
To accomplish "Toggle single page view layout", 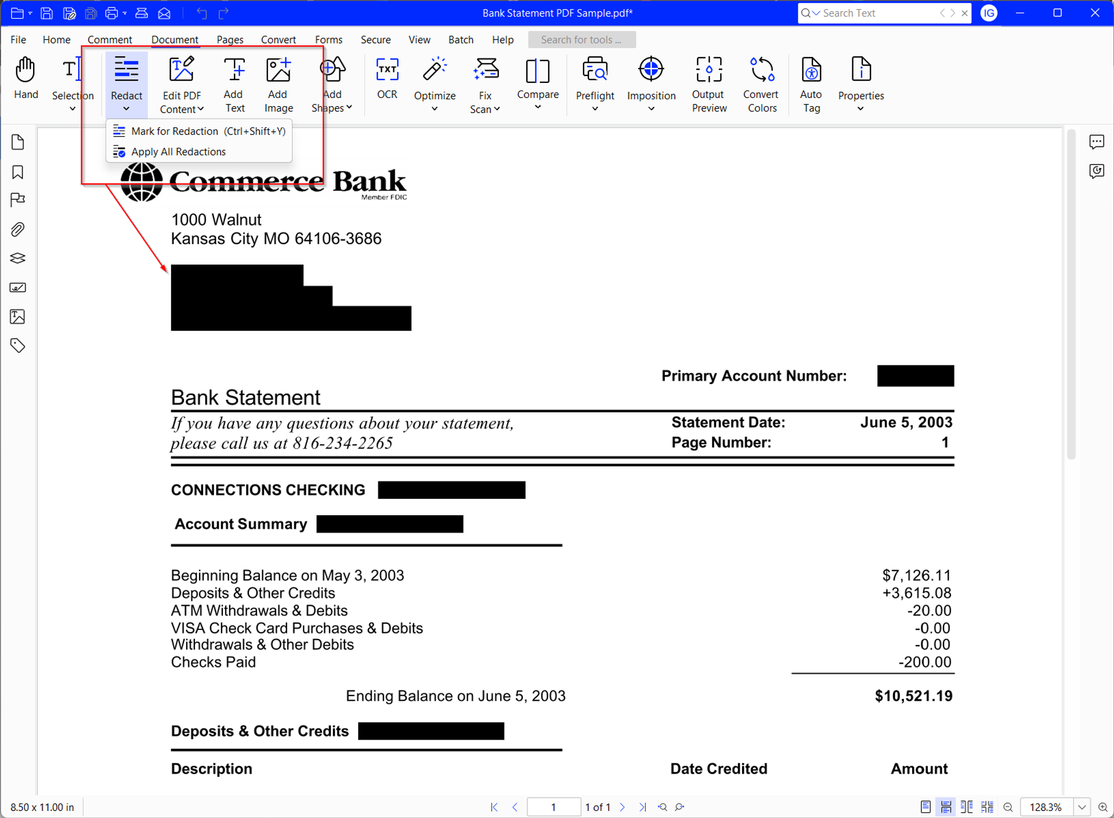I will click(925, 807).
